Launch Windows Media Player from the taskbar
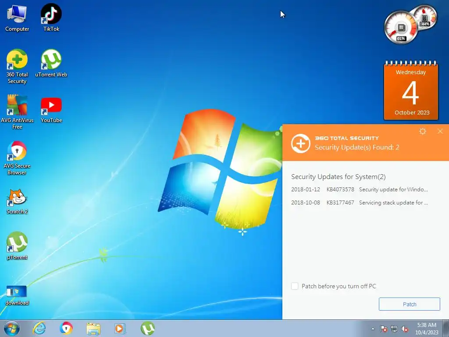 tap(120, 328)
